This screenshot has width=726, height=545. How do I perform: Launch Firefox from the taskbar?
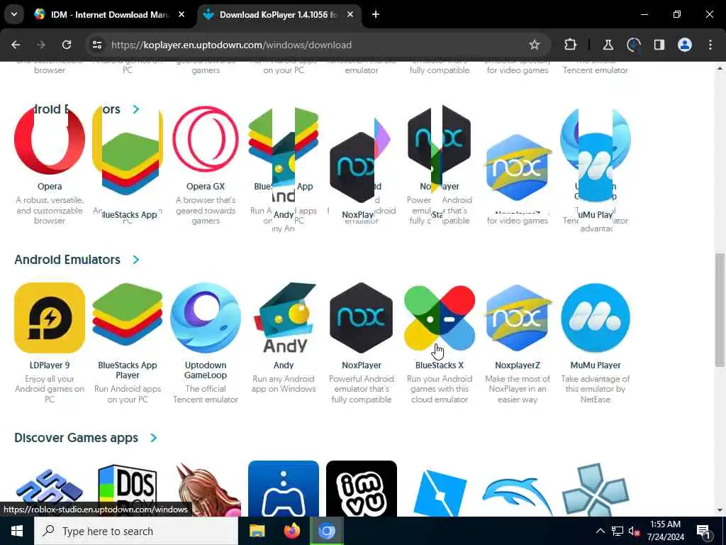291,531
